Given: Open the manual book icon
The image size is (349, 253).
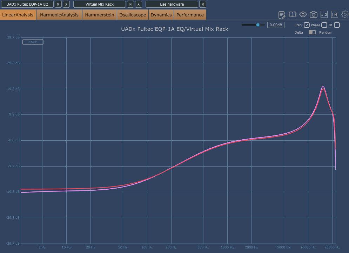Looking at the screenshot, I should click(x=292, y=15).
